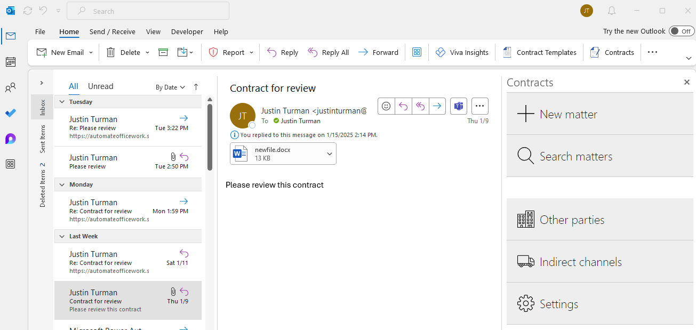
Task: Open the Send / Receive tab
Action: (x=112, y=31)
